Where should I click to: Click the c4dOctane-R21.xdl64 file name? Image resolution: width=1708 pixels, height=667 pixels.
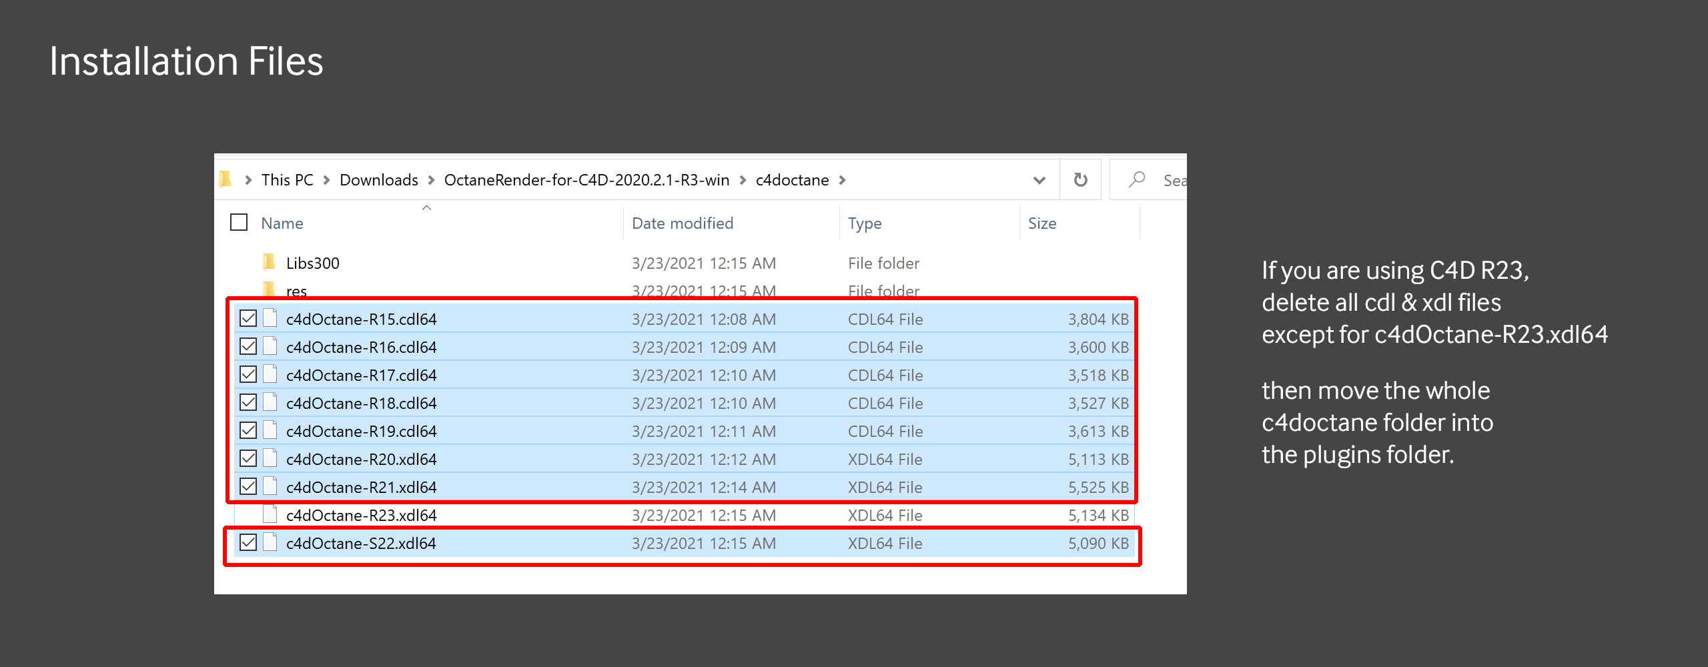tap(362, 488)
